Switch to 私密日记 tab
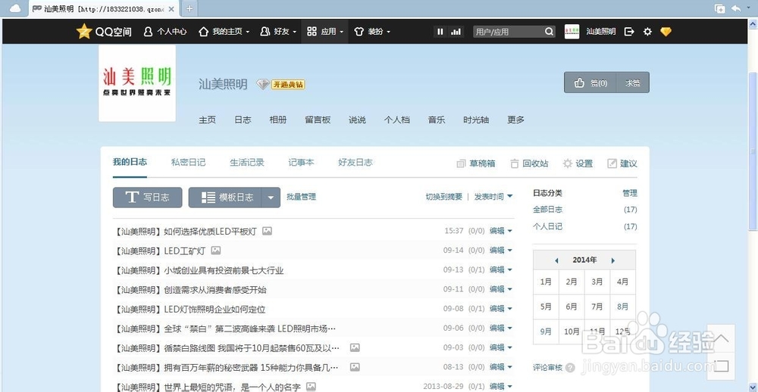758x392 pixels. click(188, 162)
